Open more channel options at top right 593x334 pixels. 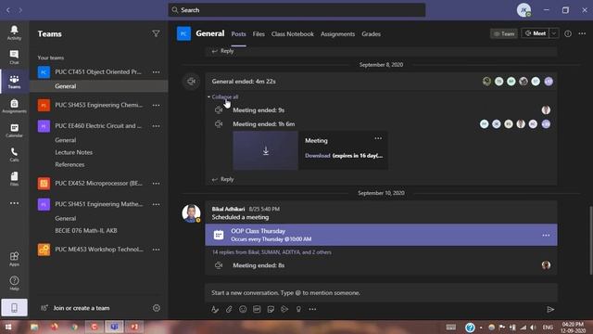582,33
